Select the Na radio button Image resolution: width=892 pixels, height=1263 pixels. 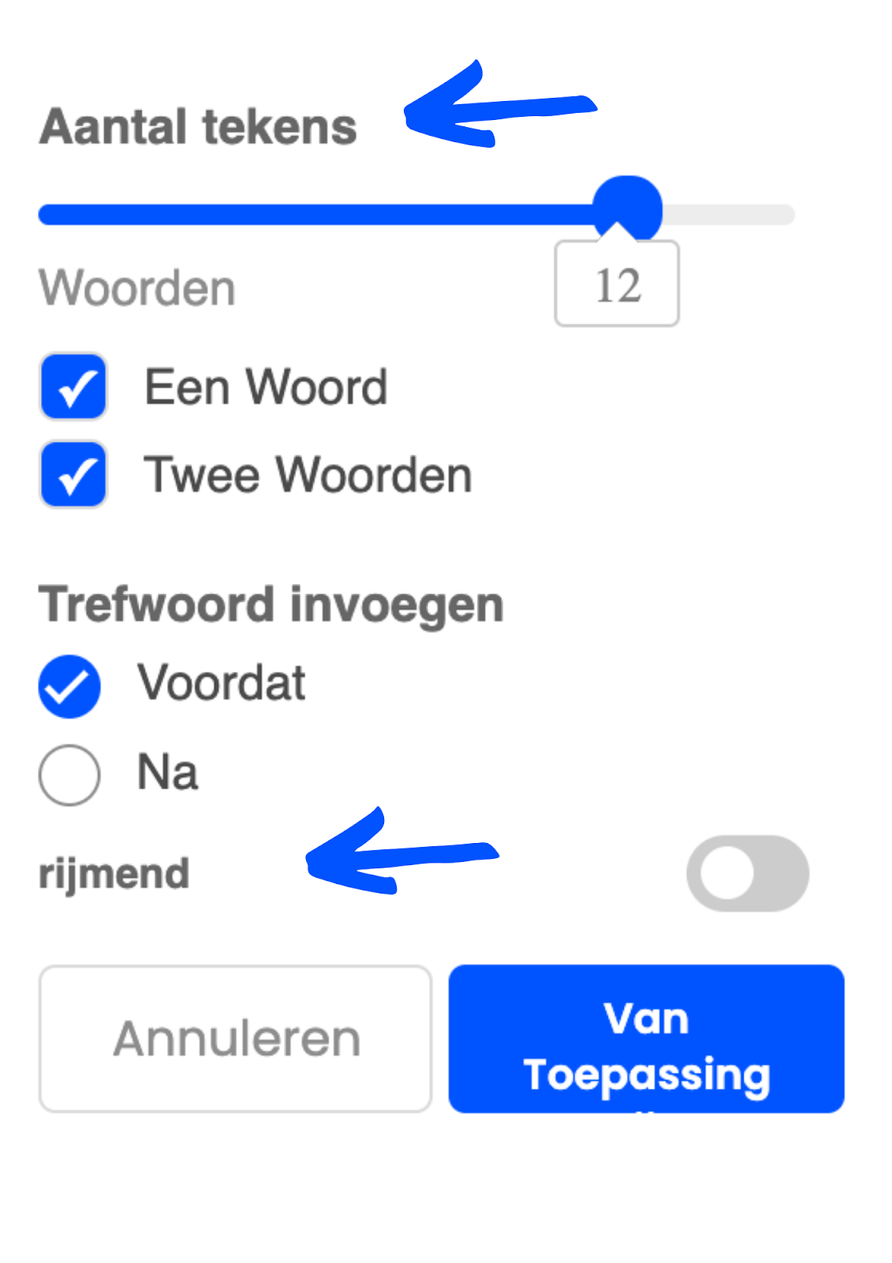coord(69,774)
